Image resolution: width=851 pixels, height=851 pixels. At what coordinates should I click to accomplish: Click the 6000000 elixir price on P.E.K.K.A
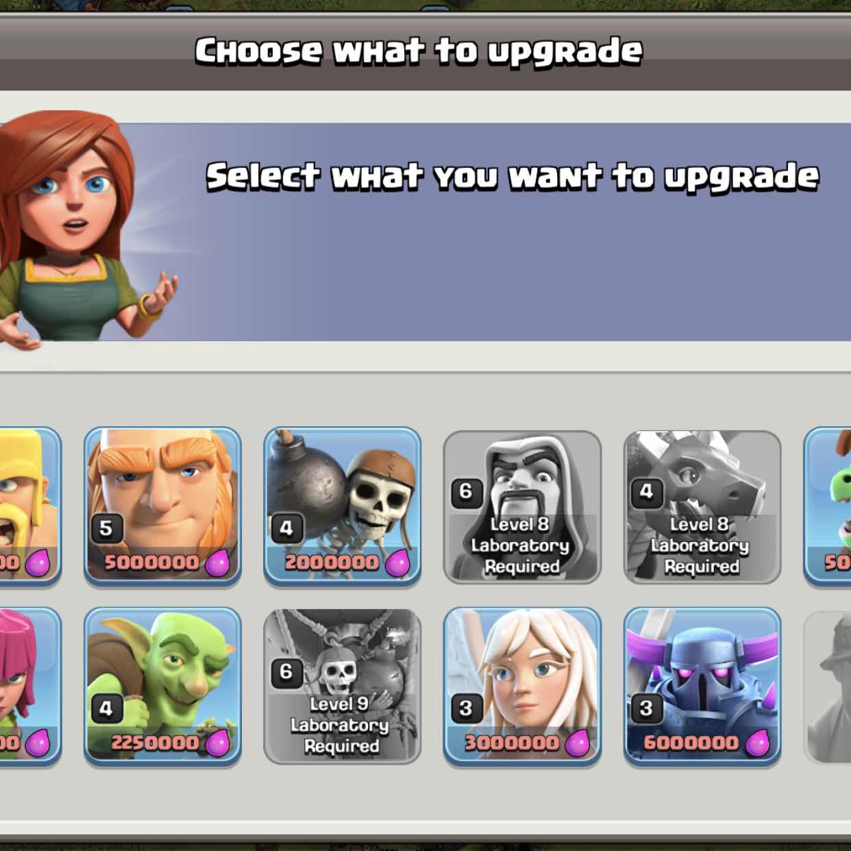[692, 743]
